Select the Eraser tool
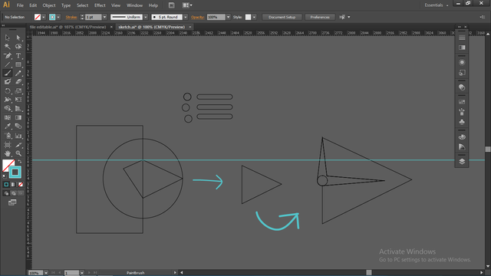The width and height of the screenshot is (491, 276). coord(18,82)
